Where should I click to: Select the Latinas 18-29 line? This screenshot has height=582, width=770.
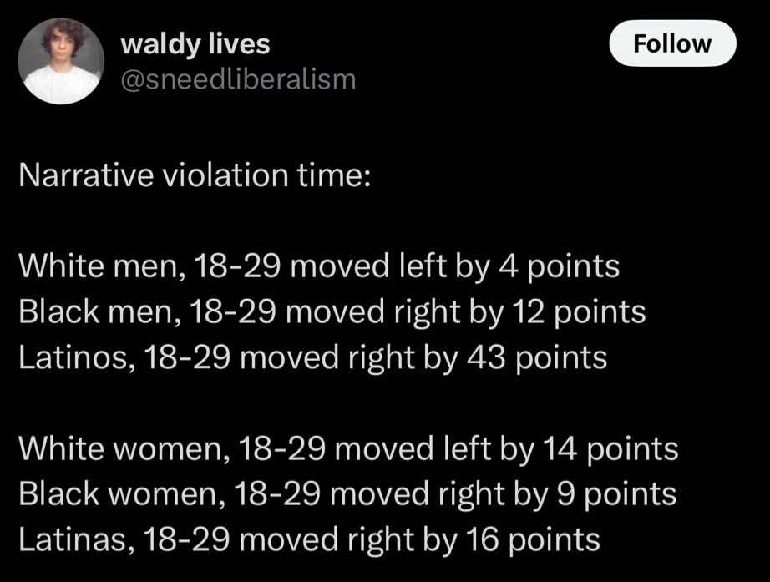click(309, 539)
